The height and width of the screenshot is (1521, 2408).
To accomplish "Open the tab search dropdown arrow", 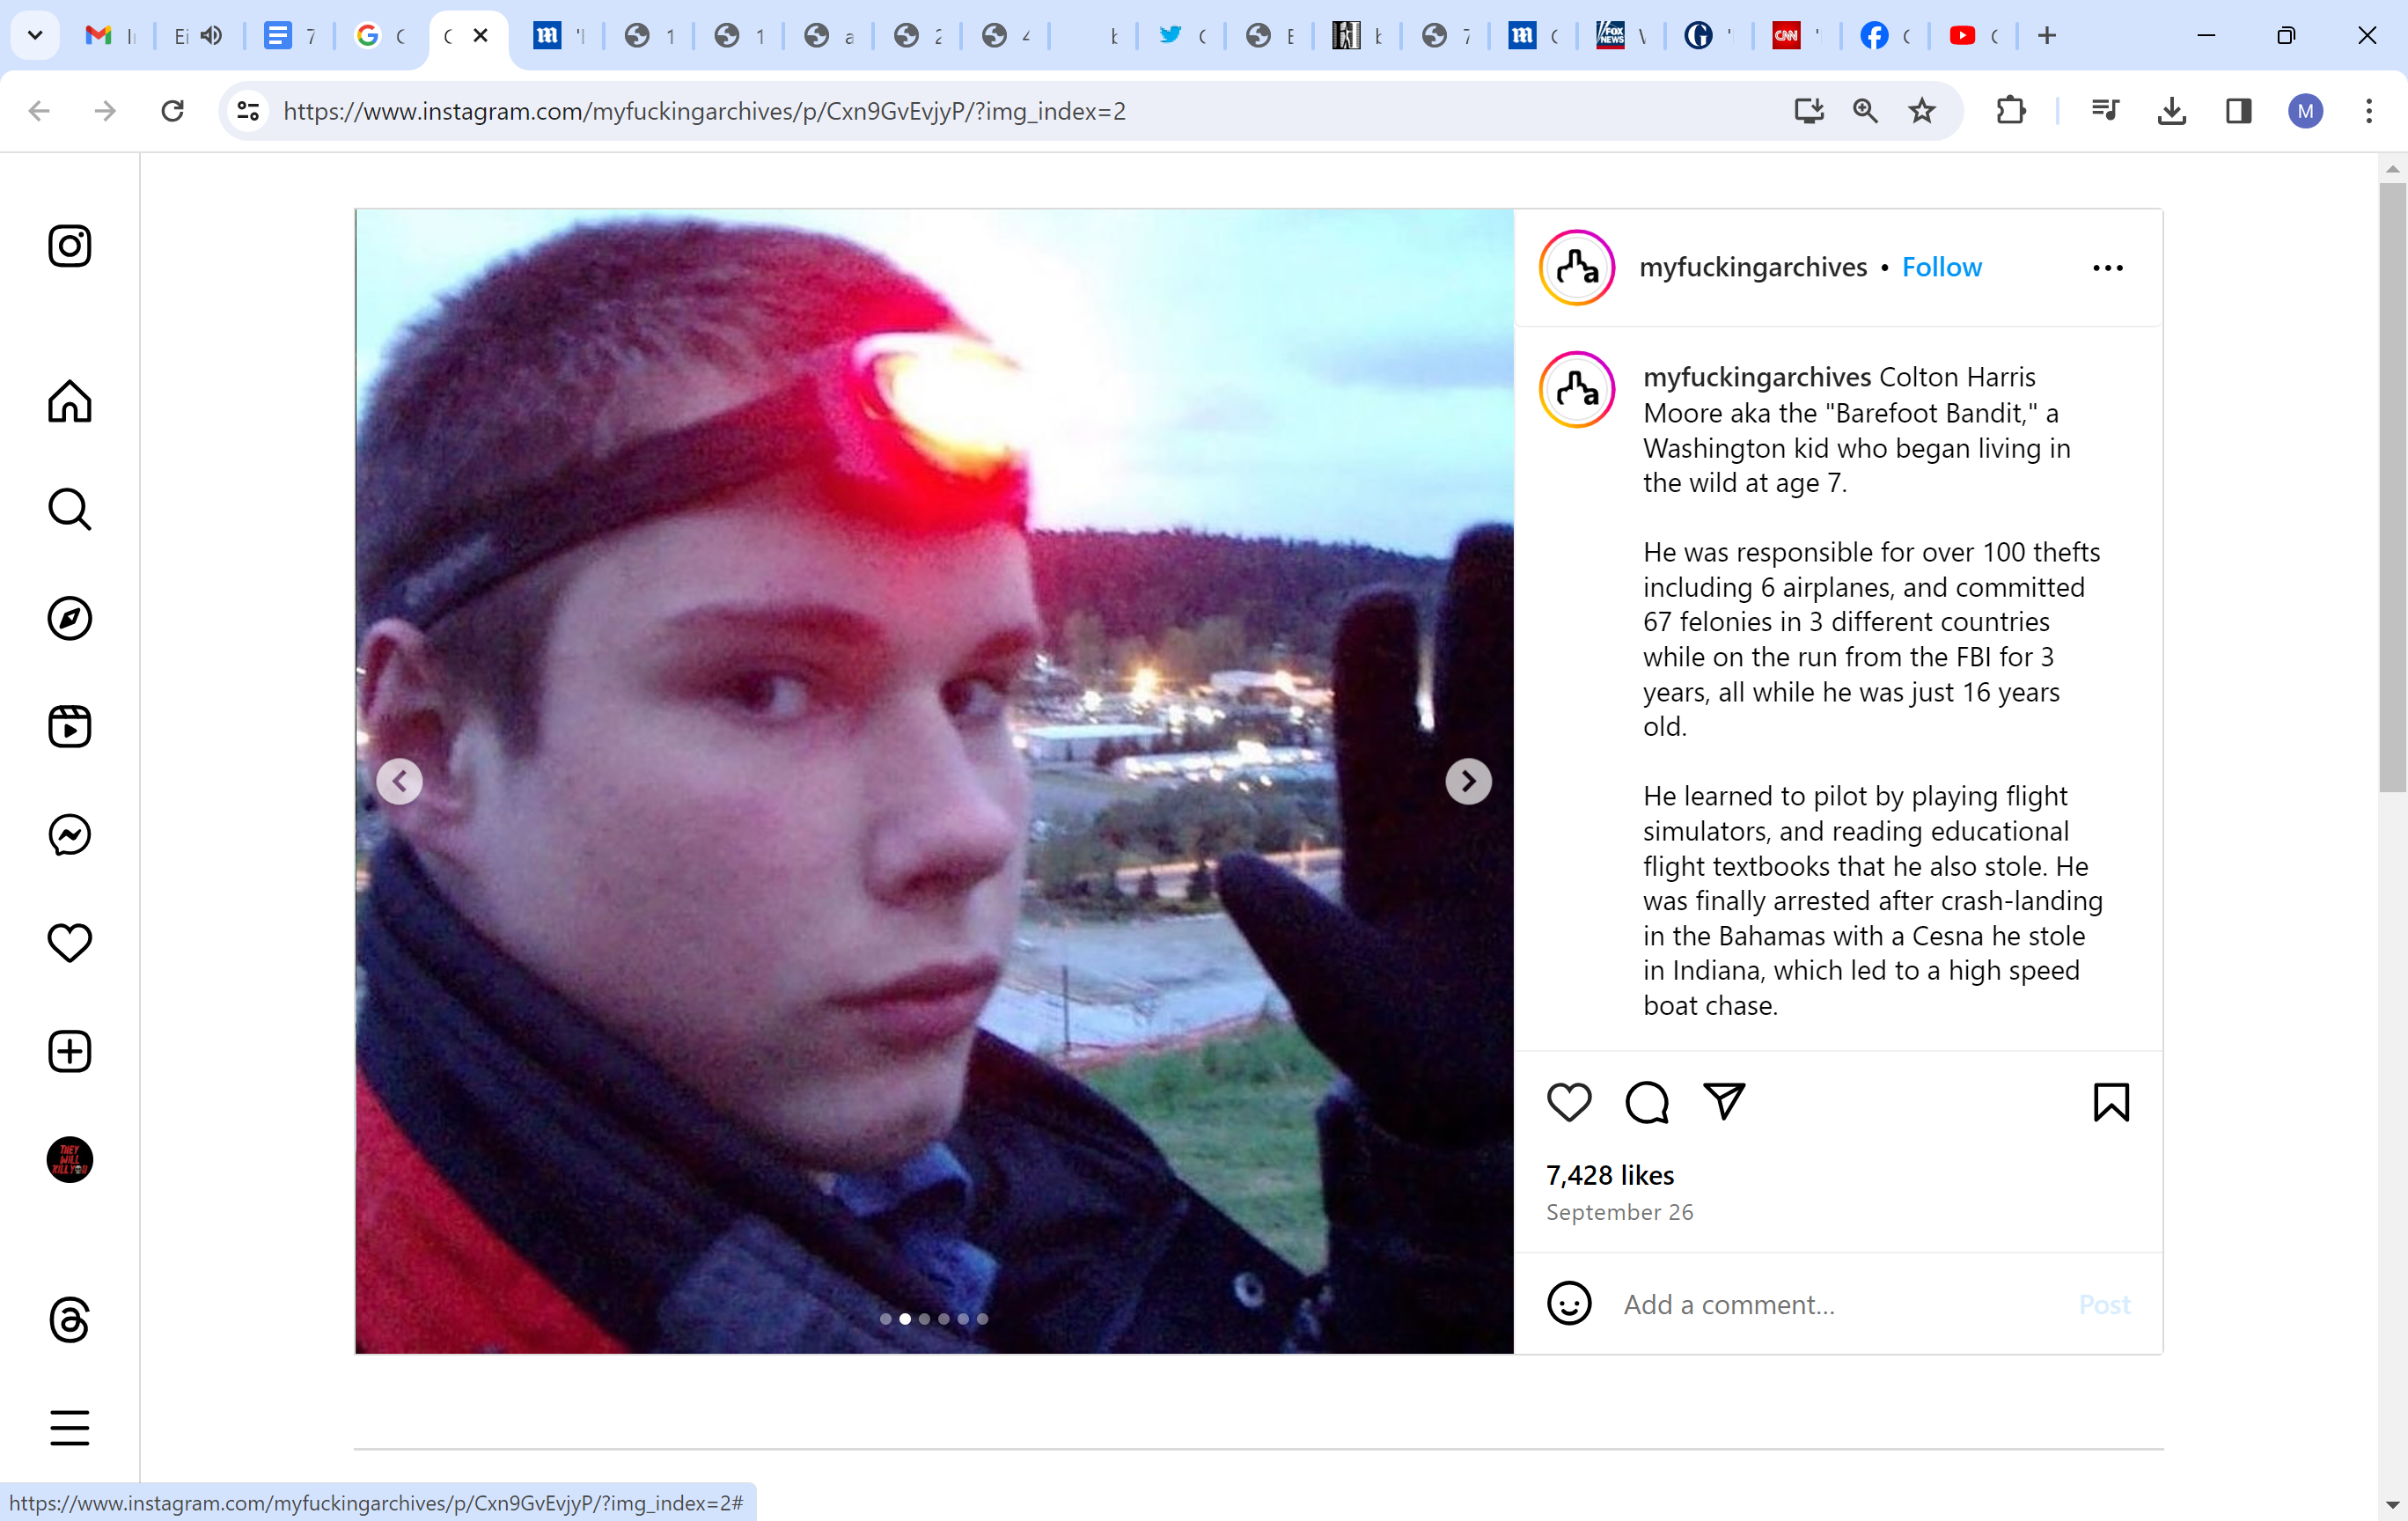I will 35,36.
